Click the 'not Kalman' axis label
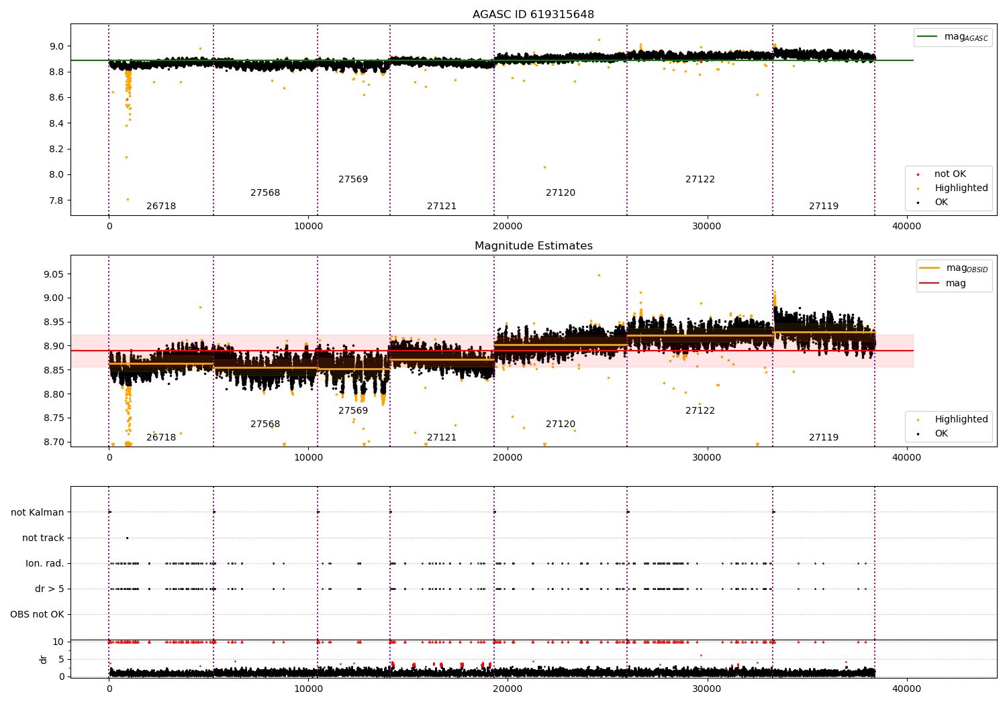1007x704 pixels. [x=38, y=512]
